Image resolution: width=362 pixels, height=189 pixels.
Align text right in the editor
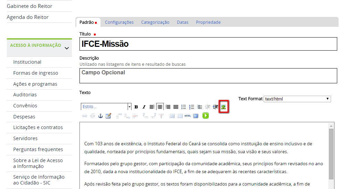coord(168,107)
